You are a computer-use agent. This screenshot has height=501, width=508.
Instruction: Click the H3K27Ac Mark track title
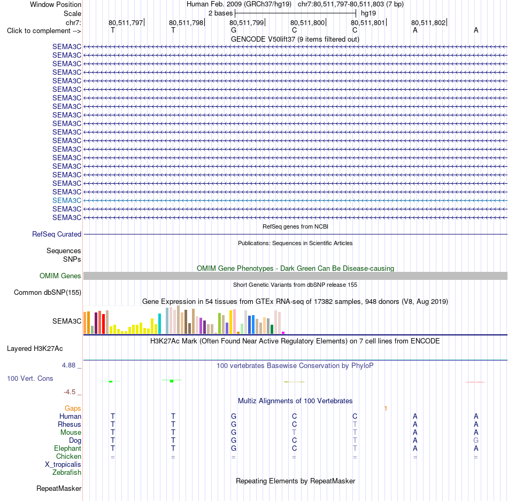pos(295,341)
